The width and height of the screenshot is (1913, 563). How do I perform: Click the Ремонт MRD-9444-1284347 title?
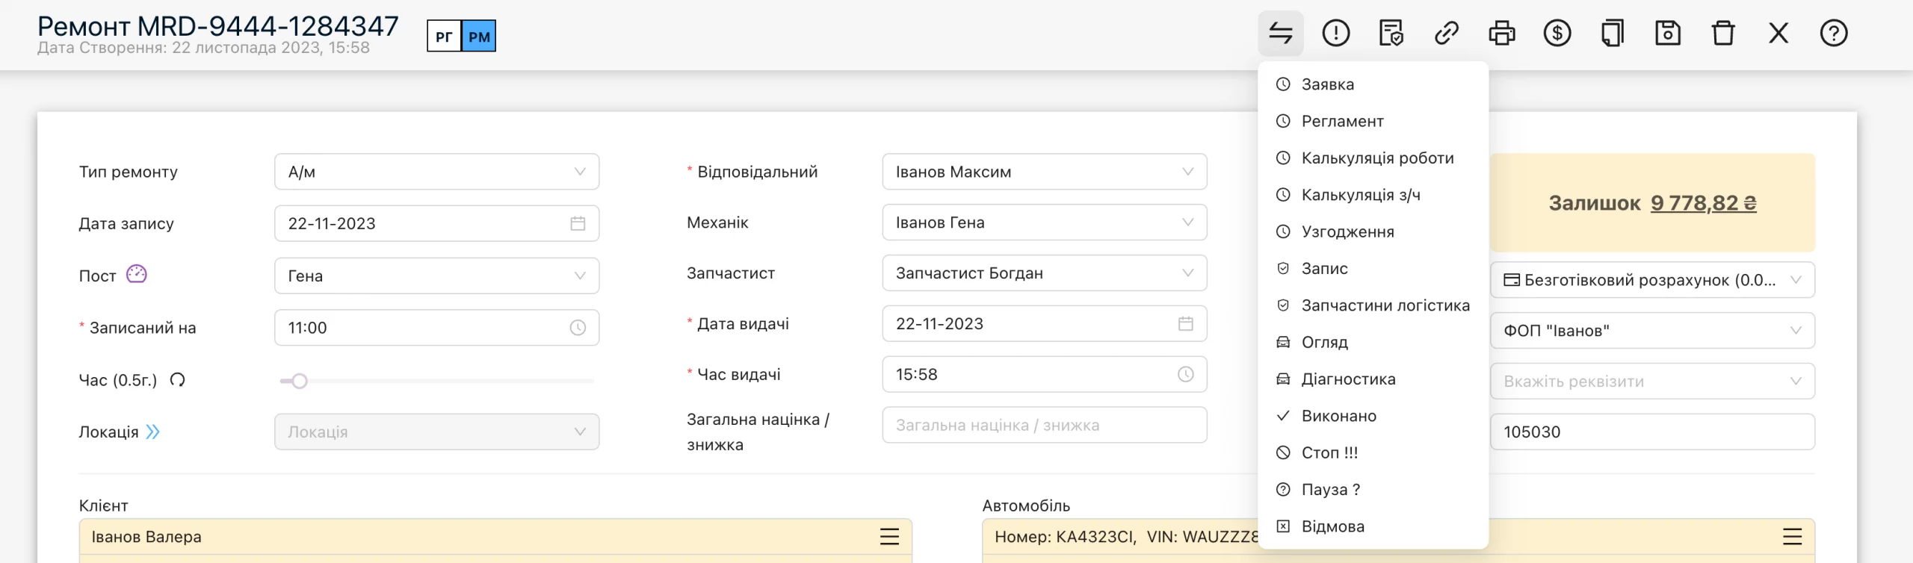(218, 26)
